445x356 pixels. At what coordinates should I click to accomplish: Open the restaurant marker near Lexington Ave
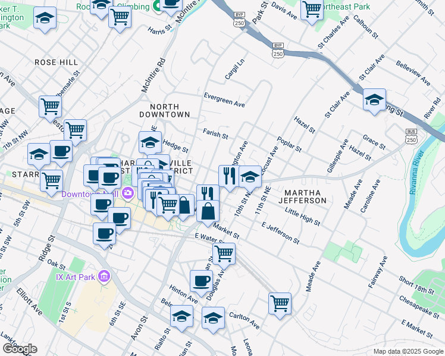click(229, 176)
